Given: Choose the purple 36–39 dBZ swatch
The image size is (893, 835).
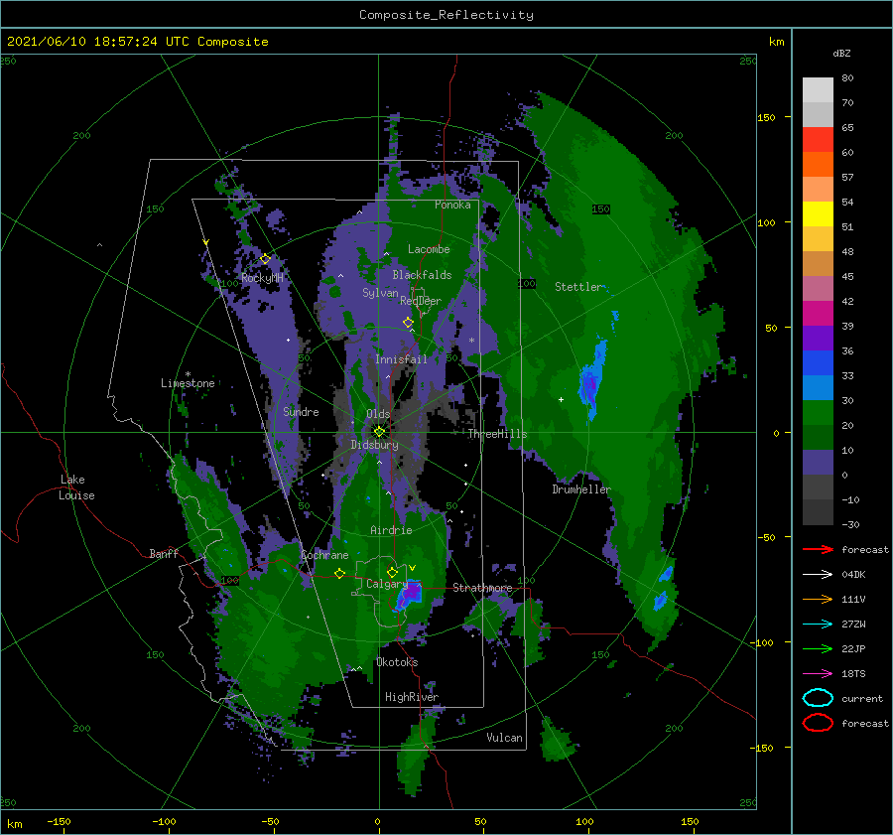Looking at the screenshot, I should point(818,339).
